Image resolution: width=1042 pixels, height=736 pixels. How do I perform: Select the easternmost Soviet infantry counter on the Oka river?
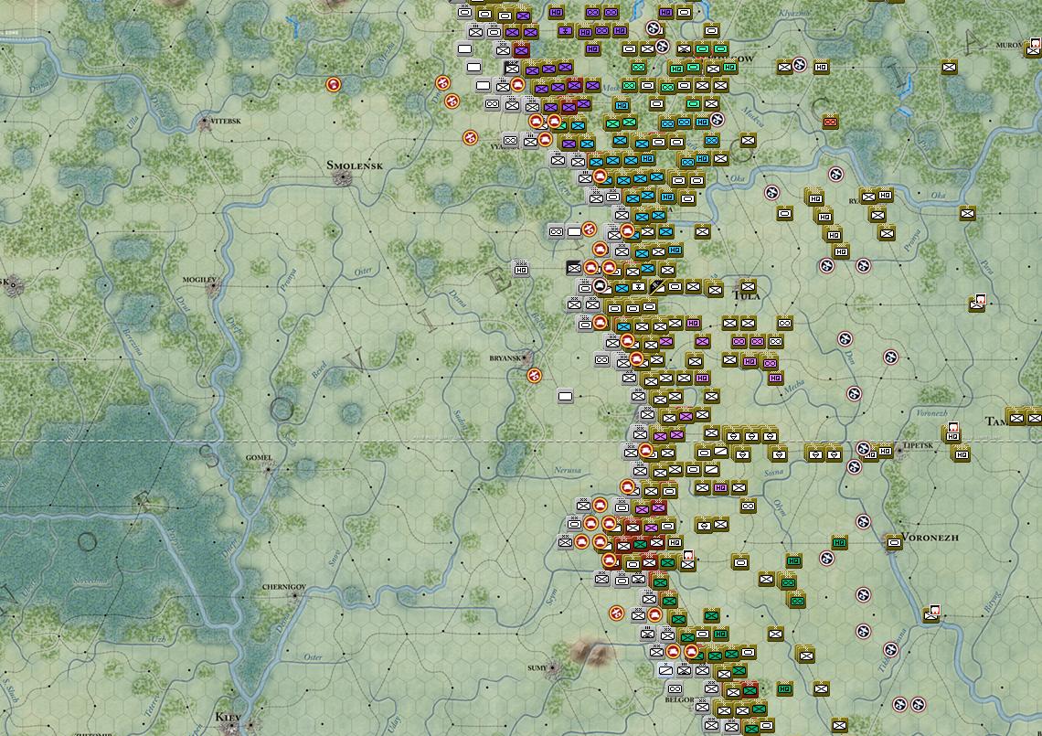point(968,213)
